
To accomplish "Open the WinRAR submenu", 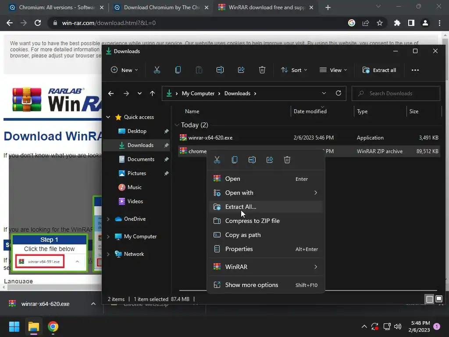I will tap(266, 267).
